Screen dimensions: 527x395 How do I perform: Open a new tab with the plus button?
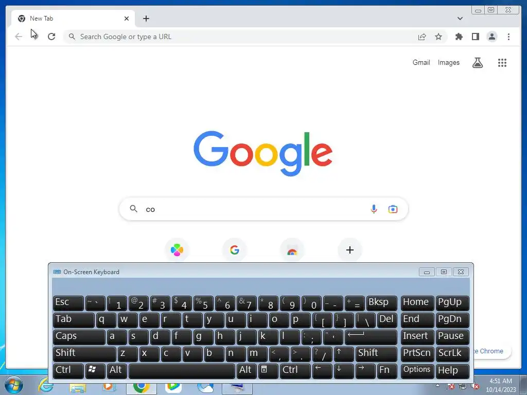146,19
